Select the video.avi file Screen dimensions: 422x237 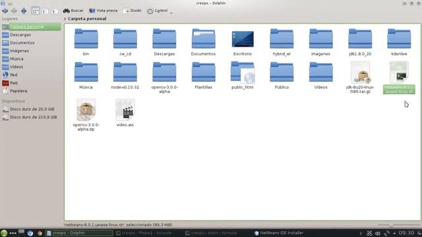click(125, 110)
